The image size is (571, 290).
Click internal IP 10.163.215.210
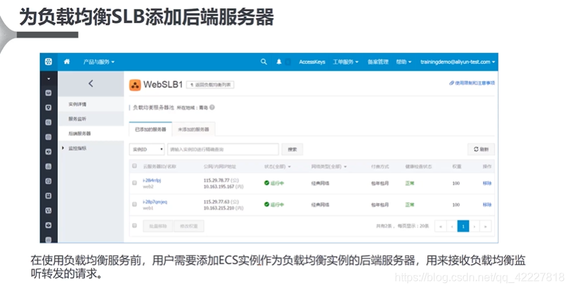[218, 208]
